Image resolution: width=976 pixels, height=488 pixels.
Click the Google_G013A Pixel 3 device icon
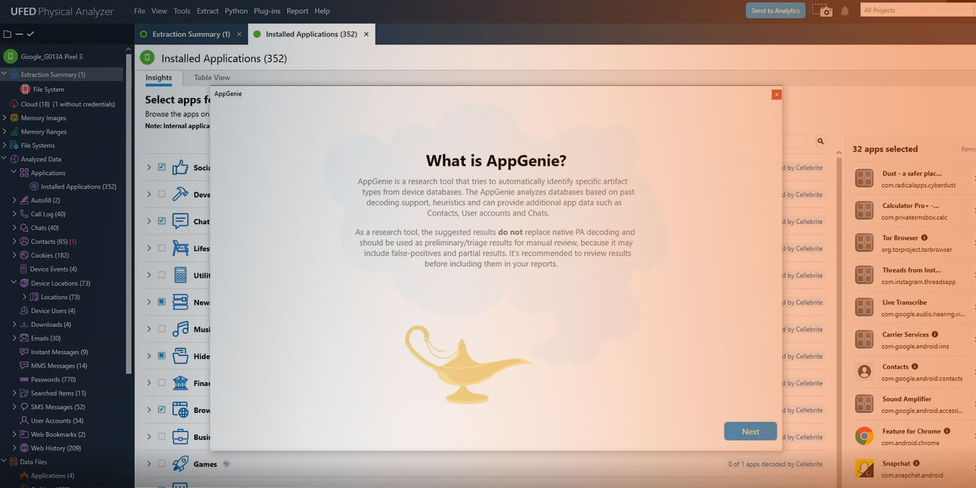[10, 57]
